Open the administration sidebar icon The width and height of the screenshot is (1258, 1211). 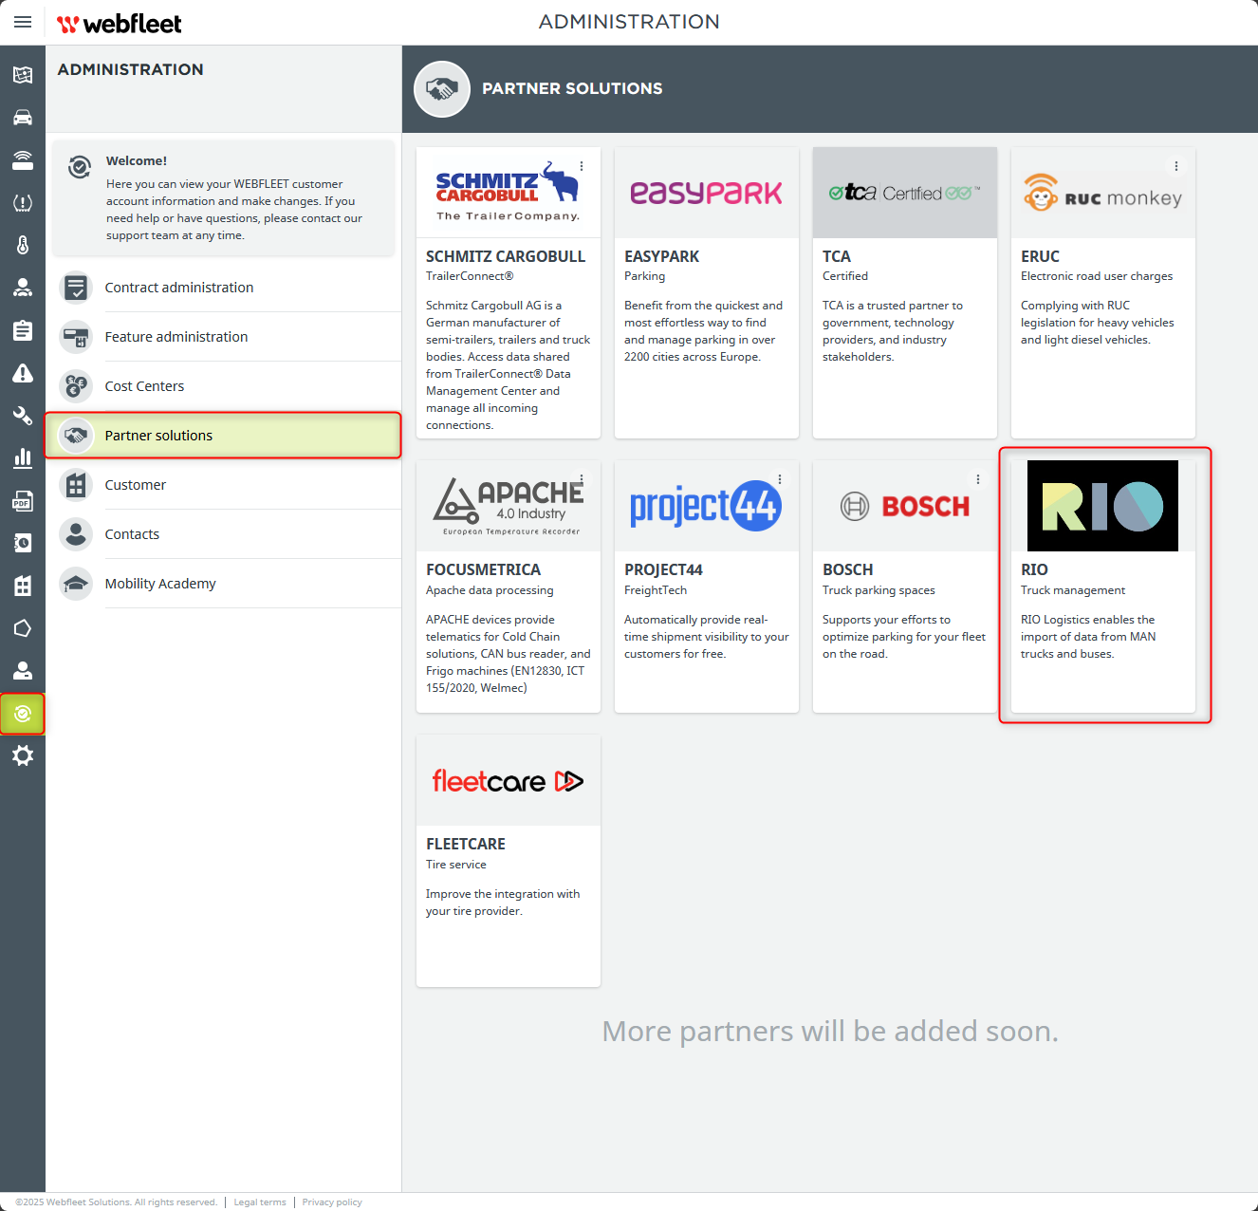point(23,714)
